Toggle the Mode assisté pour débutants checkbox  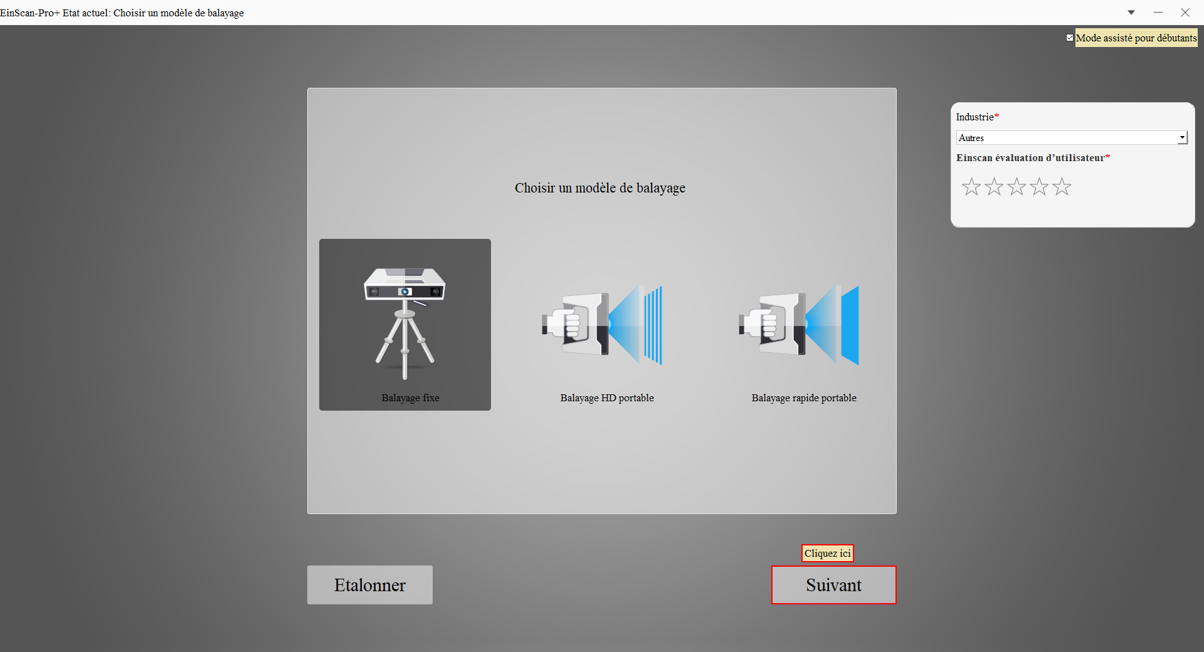(x=1070, y=38)
